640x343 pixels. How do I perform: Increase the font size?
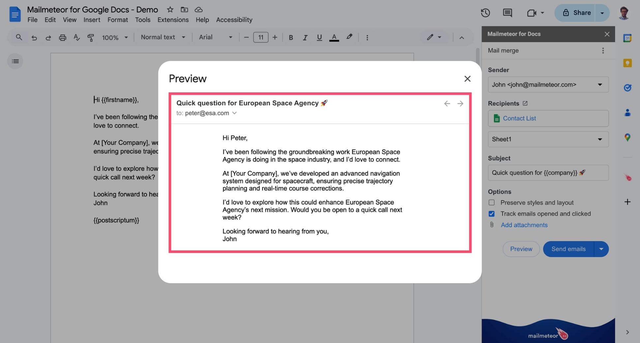click(x=275, y=37)
